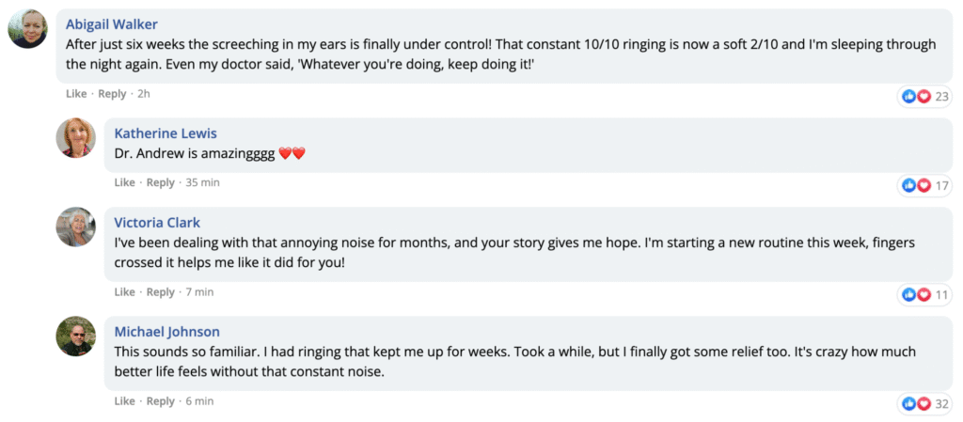Reply to Katherine Lewis's comment
This screenshot has width=963, height=422.
(x=160, y=182)
